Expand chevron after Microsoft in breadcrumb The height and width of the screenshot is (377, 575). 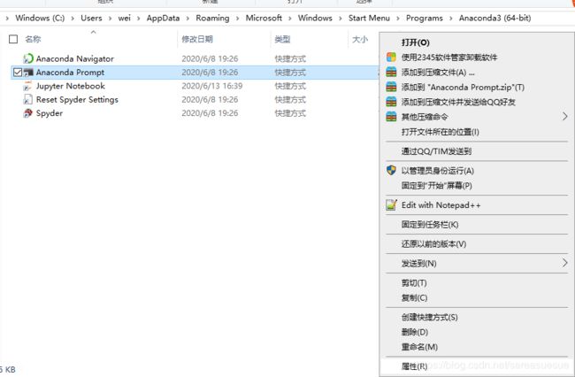289,19
